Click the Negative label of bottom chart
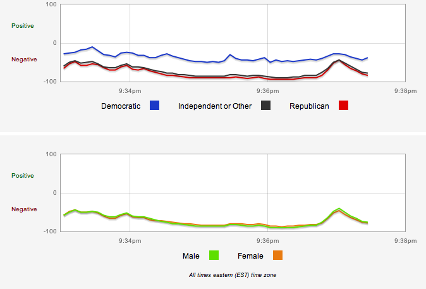The width and height of the screenshot is (426, 289). coord(24,209)
